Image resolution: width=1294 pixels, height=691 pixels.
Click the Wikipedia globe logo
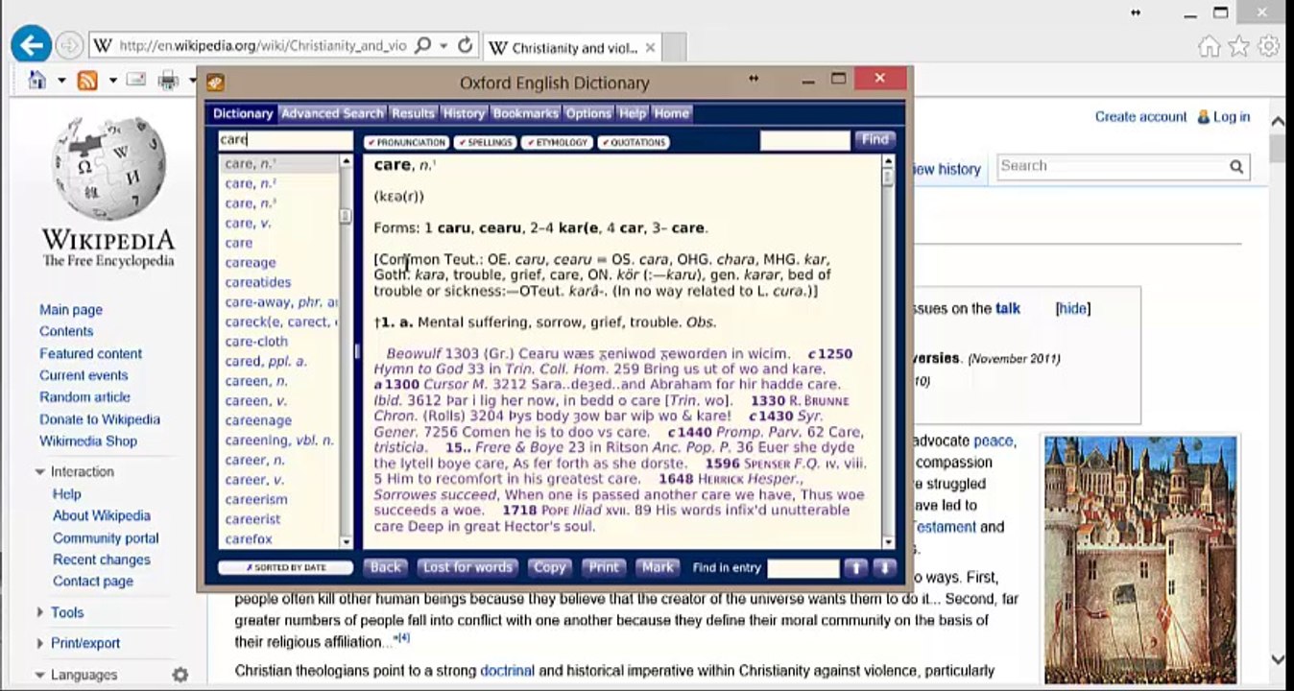108,168
